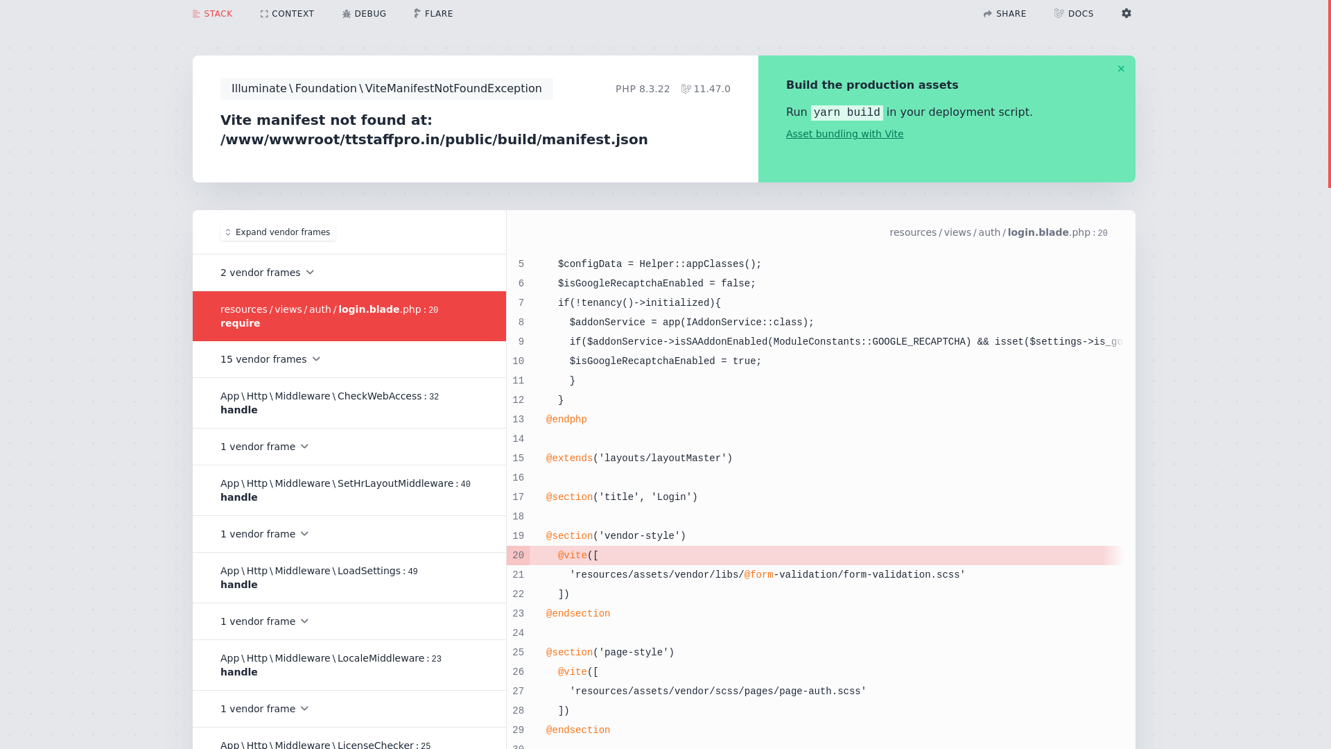Expand the 2 vendor frames group
Image resolution: width=1331 pixels, height=749 pixels.
pos(349,273)
